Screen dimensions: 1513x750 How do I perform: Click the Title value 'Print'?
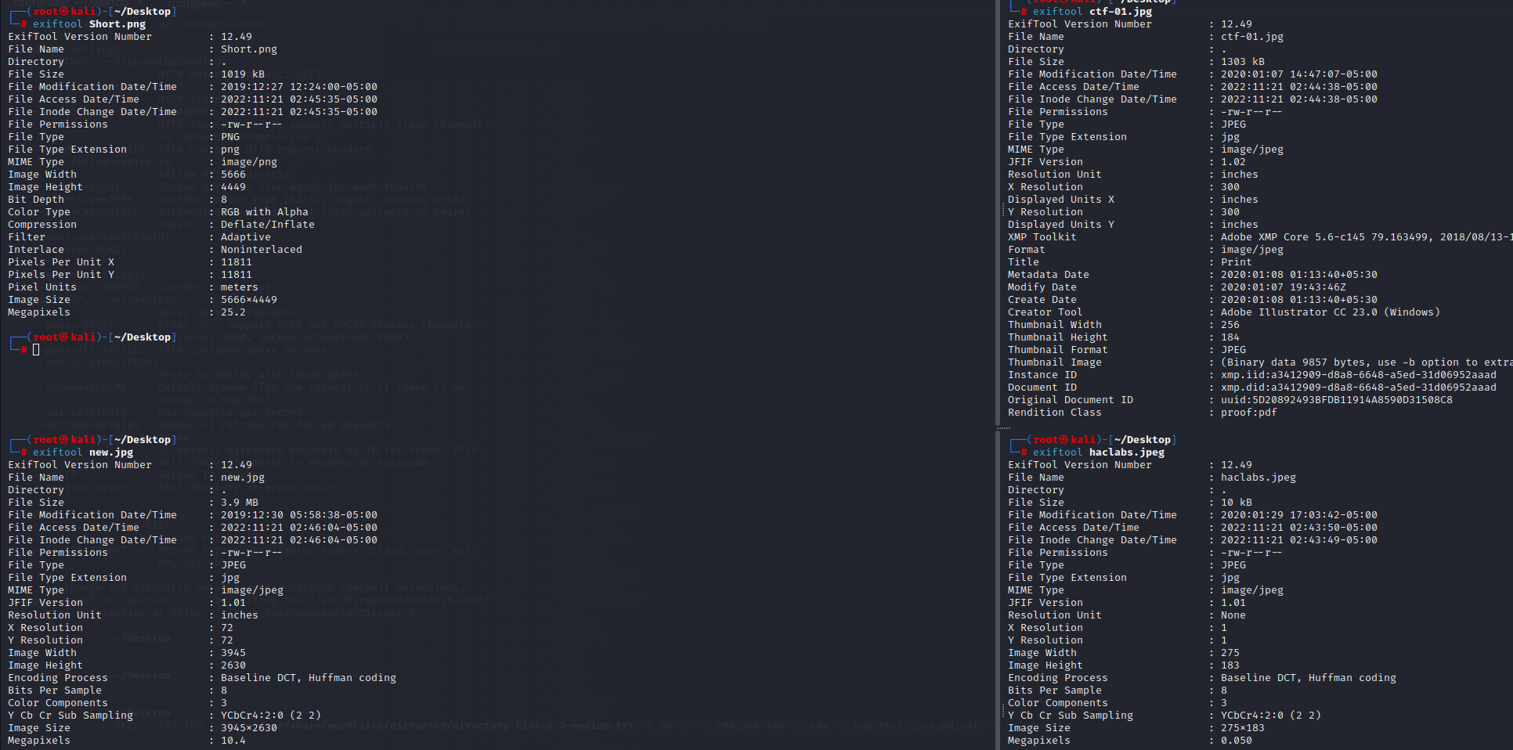coord(1237,262)
